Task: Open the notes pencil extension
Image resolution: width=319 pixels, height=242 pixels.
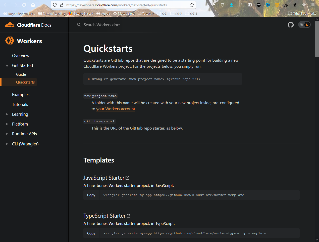Action: coord(286,5)
